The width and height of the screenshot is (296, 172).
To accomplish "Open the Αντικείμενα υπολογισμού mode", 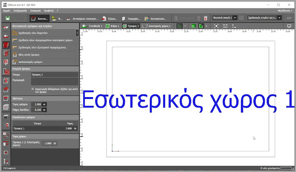I will tap(82, 18).
